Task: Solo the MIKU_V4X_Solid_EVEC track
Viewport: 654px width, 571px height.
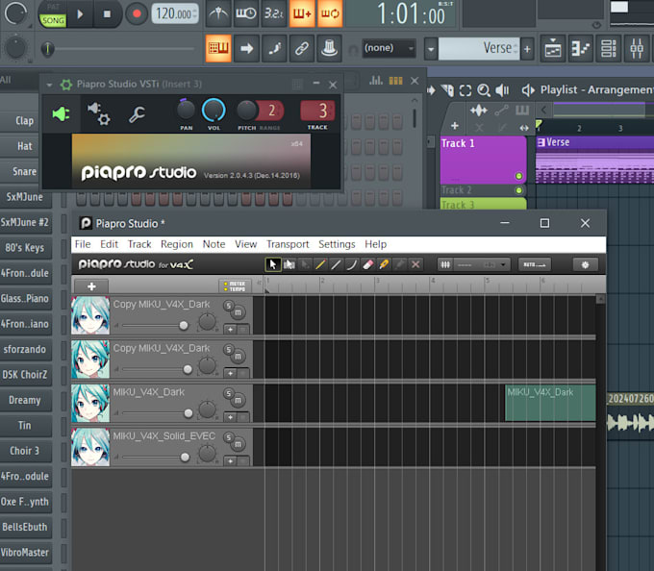Action: 228,437
